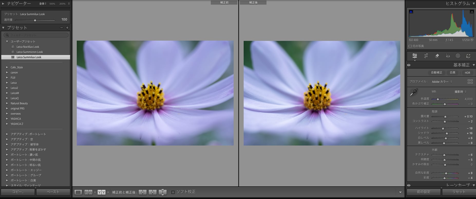Open the Red eye correction tool
This screenshot has width=476, height=199.
[x=448, y=56]
